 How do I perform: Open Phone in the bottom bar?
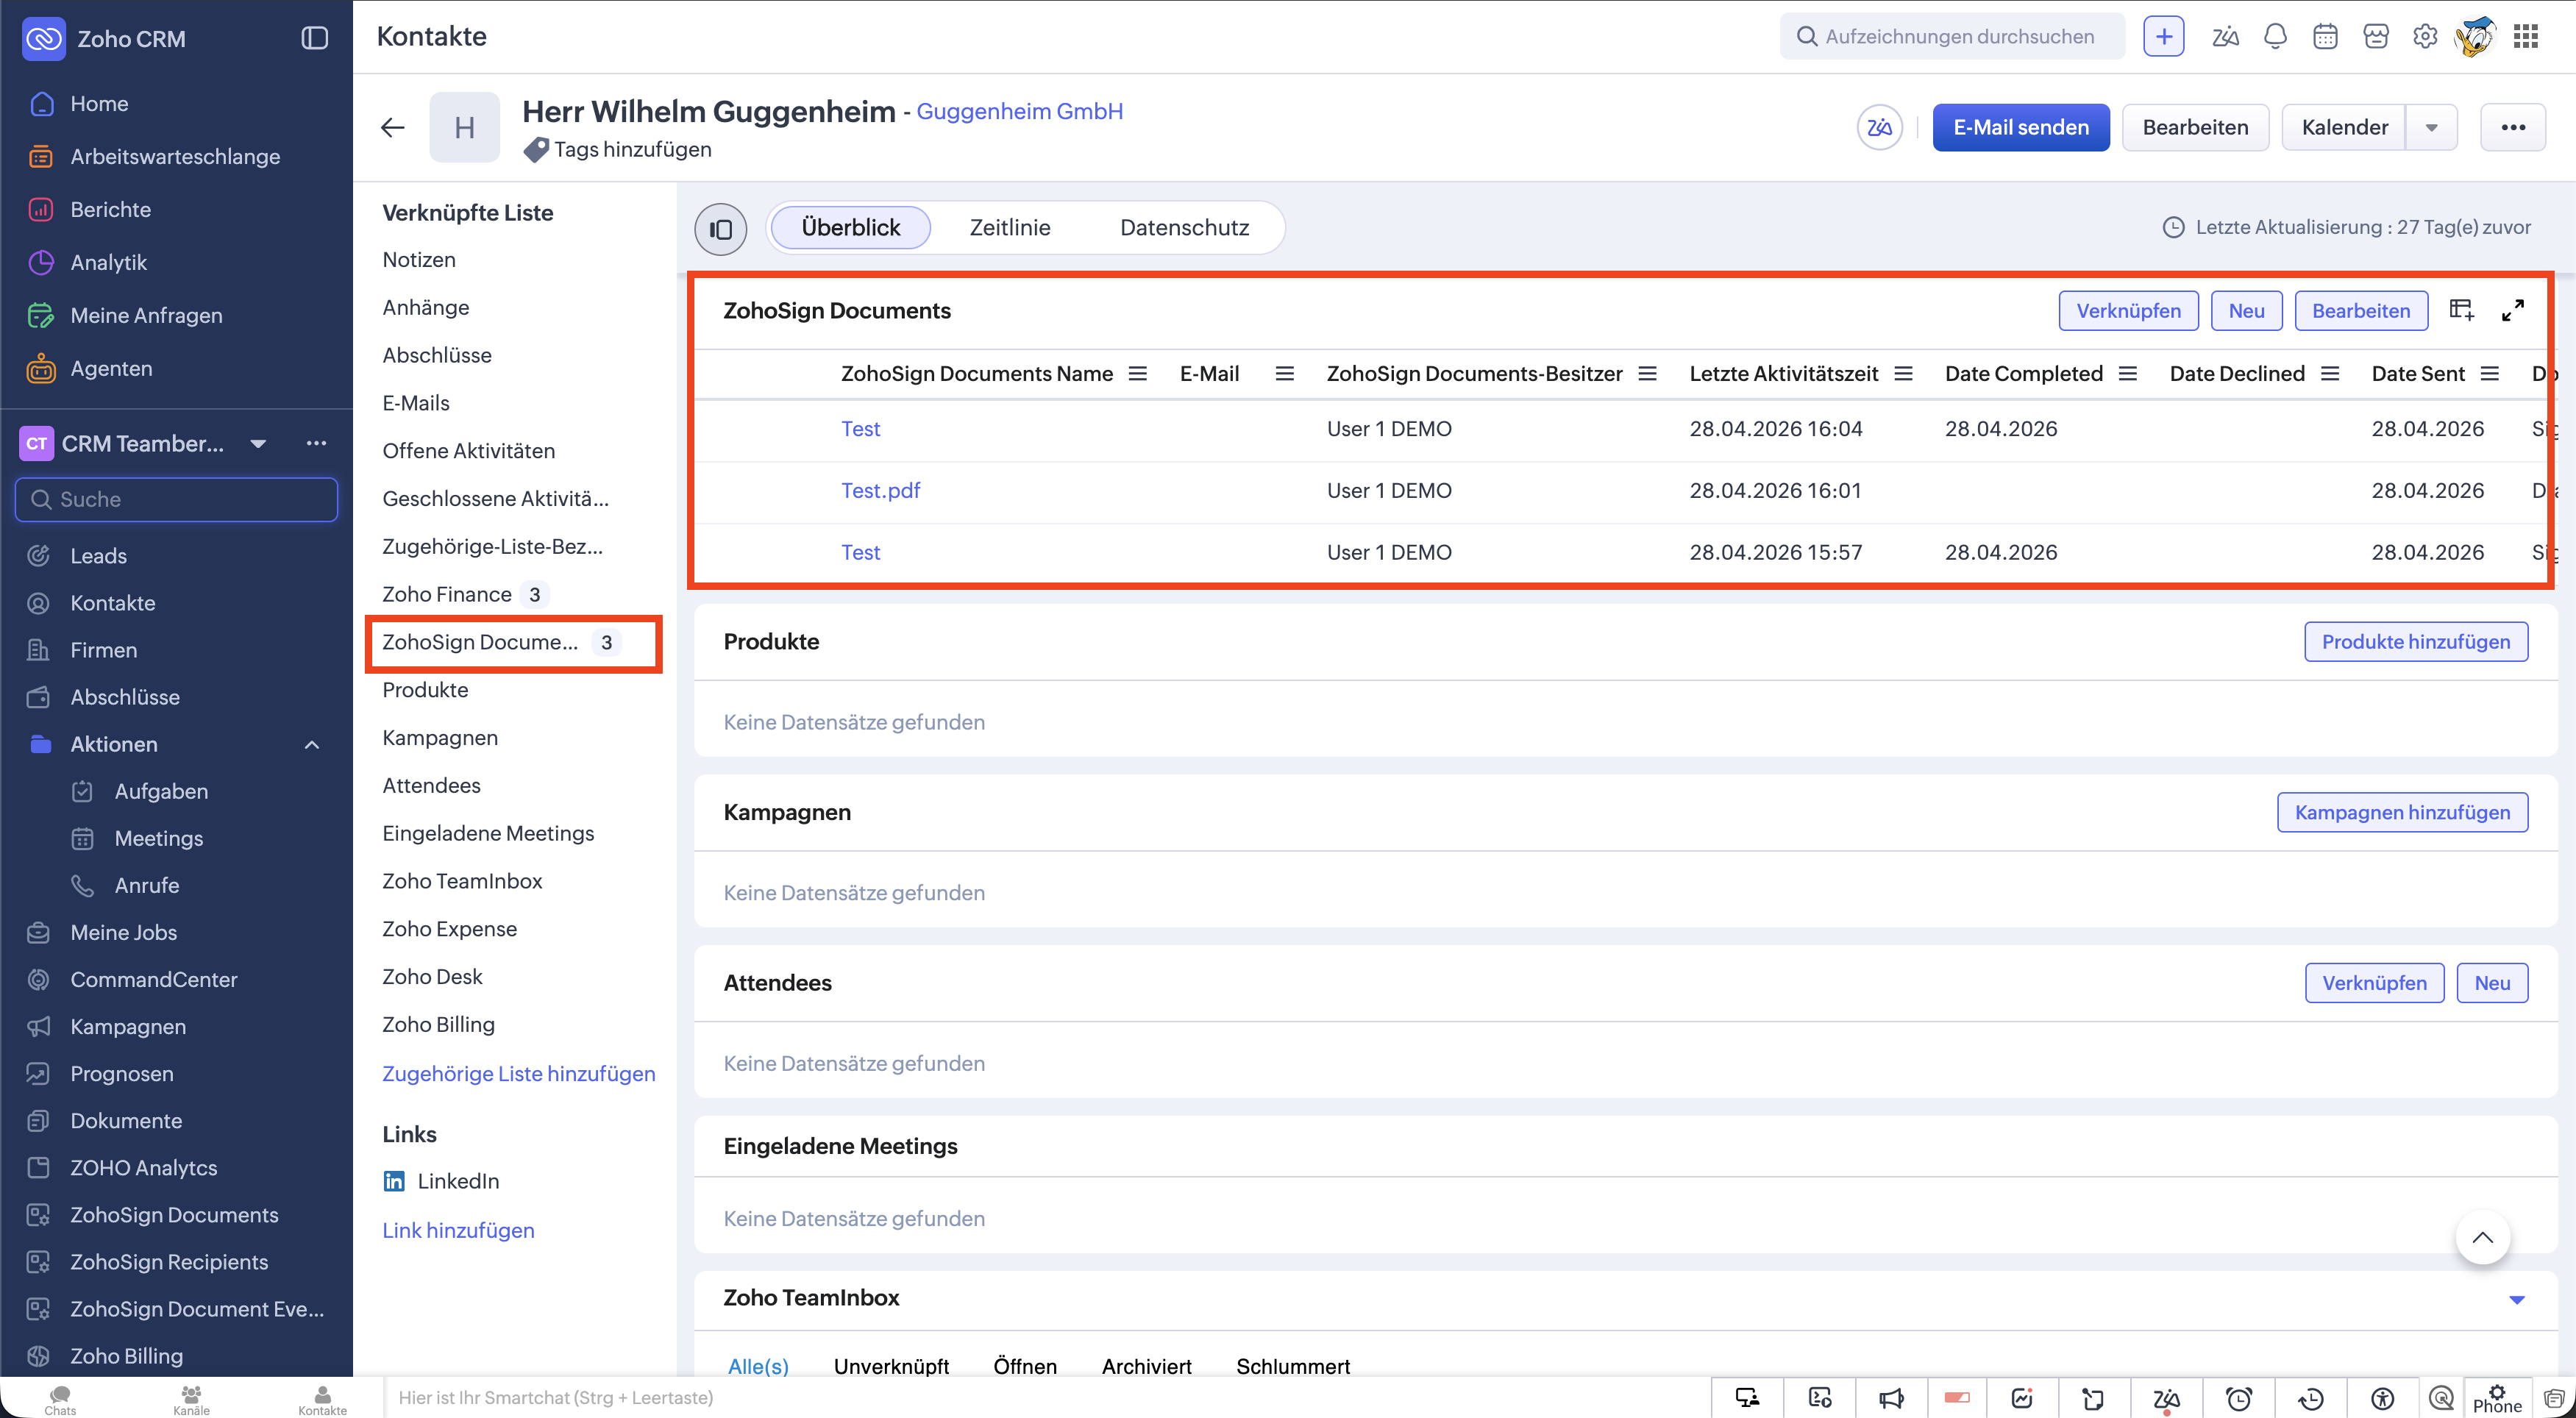2498,1399
